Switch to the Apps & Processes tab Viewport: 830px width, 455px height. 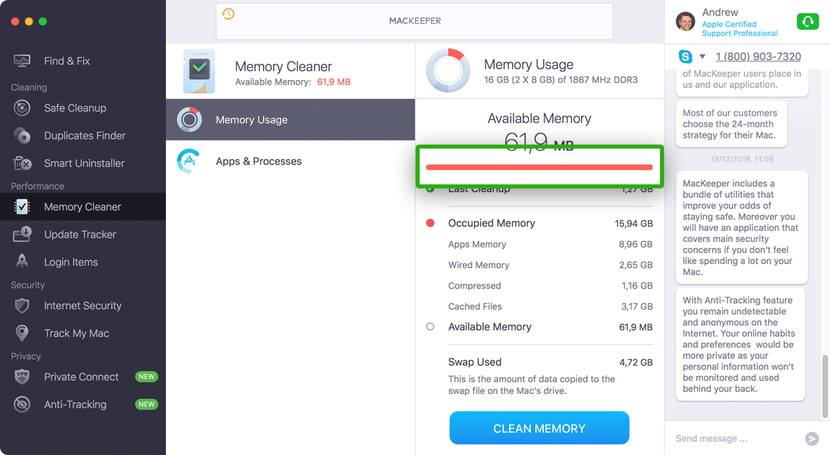[290, 161]
